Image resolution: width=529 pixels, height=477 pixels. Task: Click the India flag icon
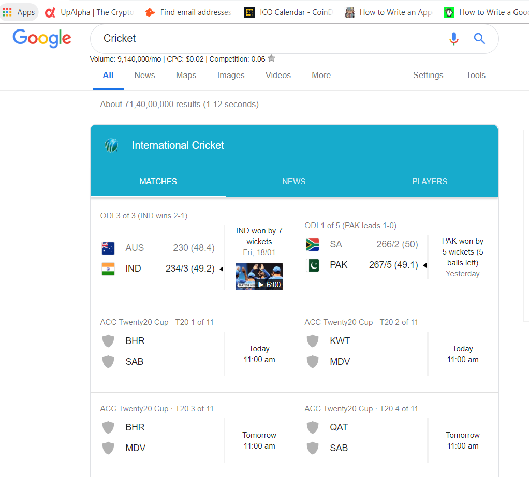(108, 269)
